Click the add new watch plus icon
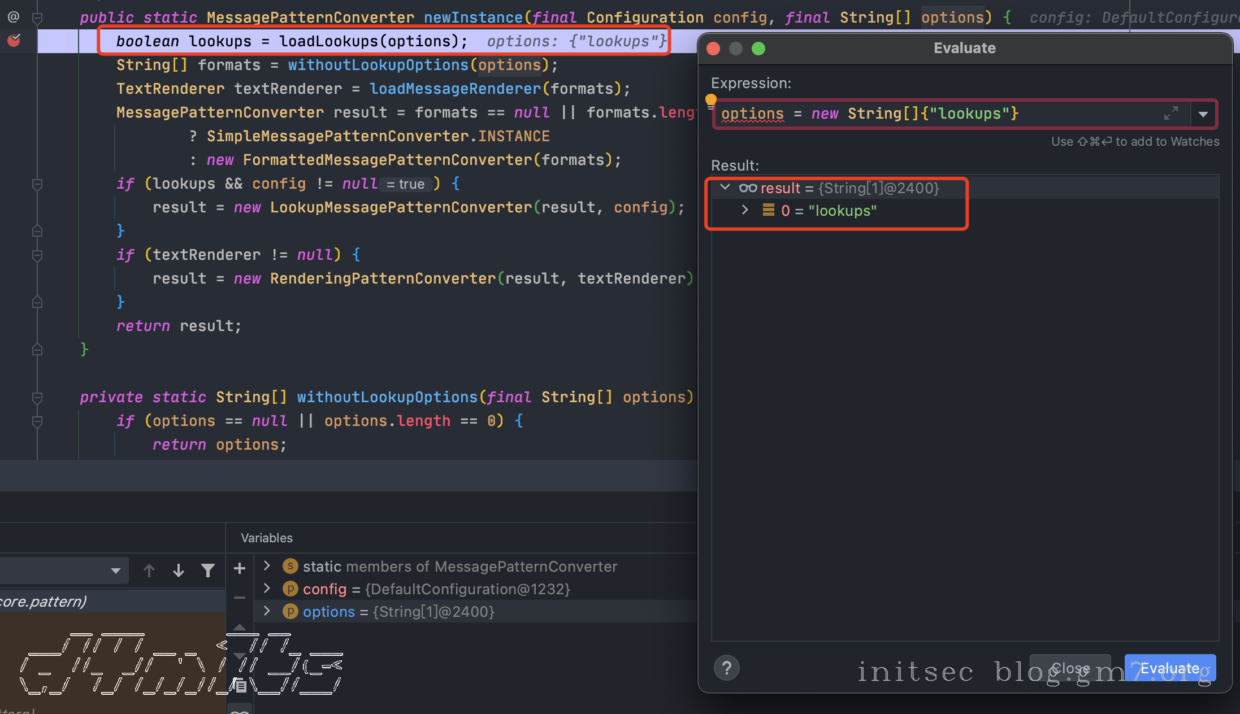1240x714 pixels. coord(240,569)
